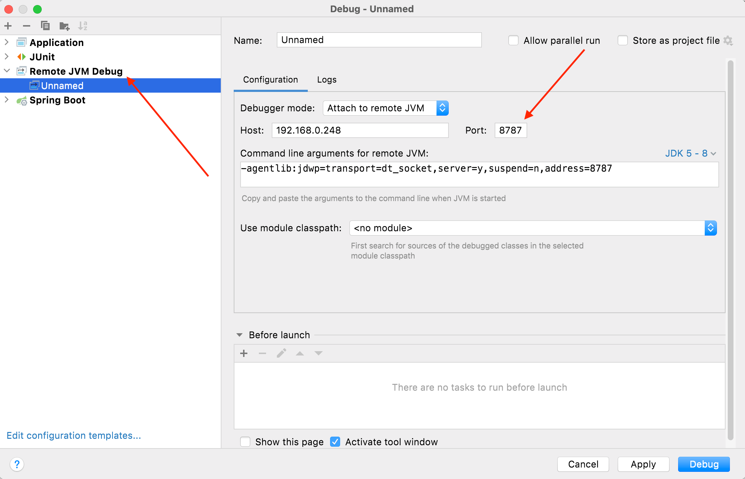Move before launch task up
This screenshot has height=479, width=745.
[x=300, y=353]
